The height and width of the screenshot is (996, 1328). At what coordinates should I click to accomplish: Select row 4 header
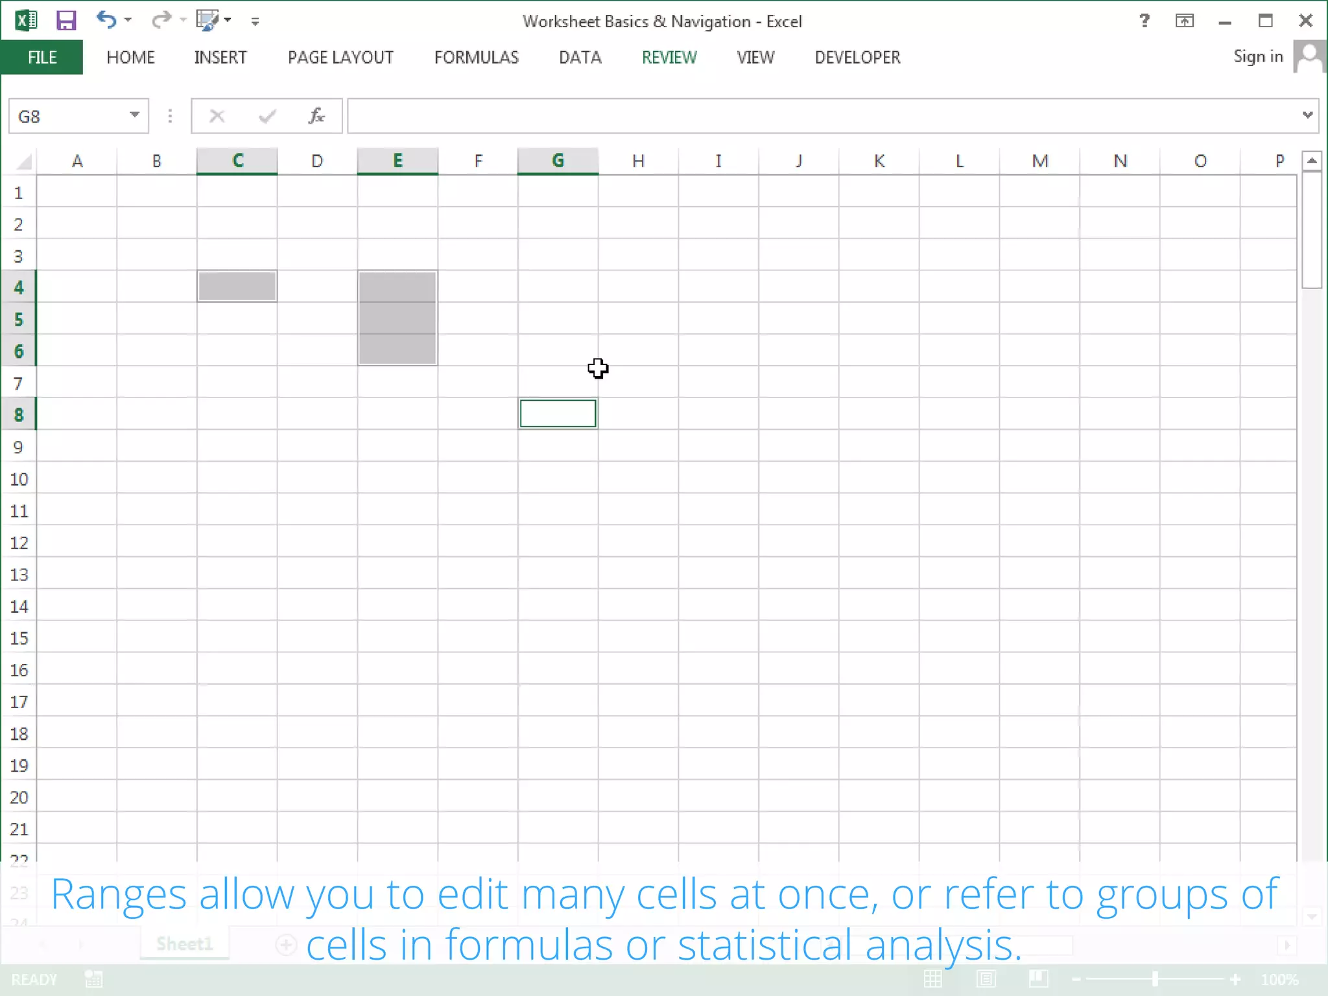click(19, 287)
